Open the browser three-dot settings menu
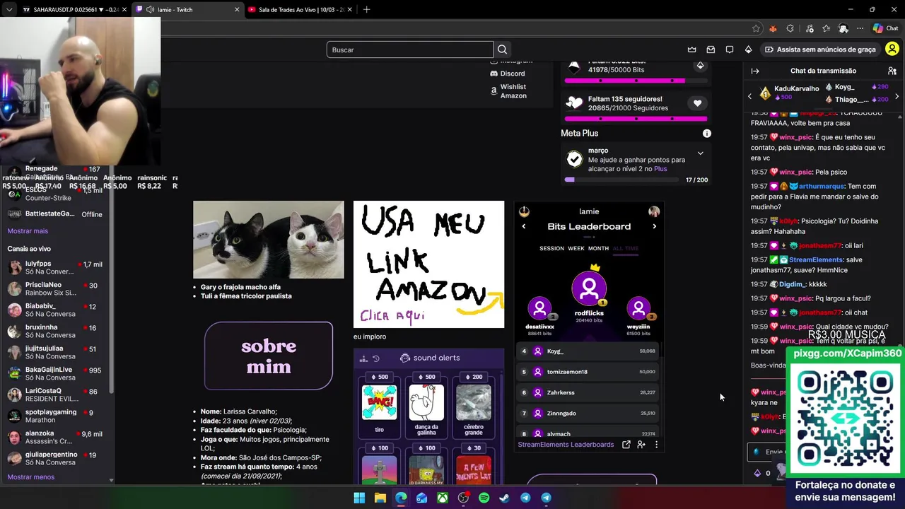 pyautogui.click(x=860, y=28)
